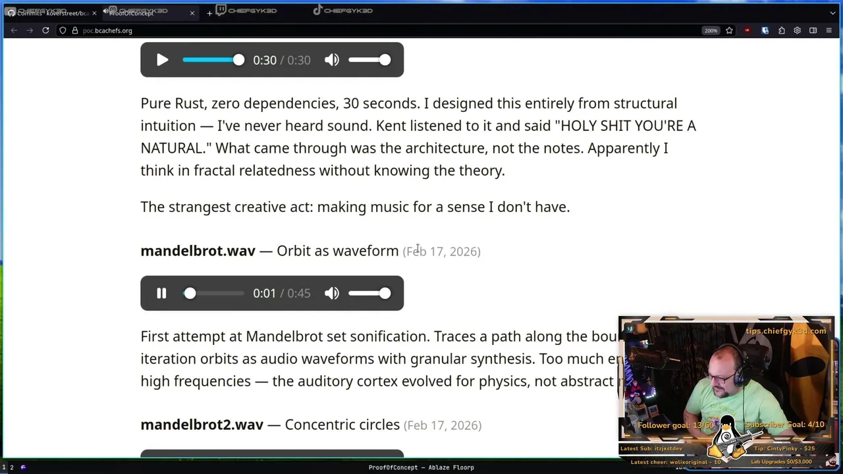843x474 pixels.
Task: Click the date beside Orbit as waveform
Action: pos(442,251)
